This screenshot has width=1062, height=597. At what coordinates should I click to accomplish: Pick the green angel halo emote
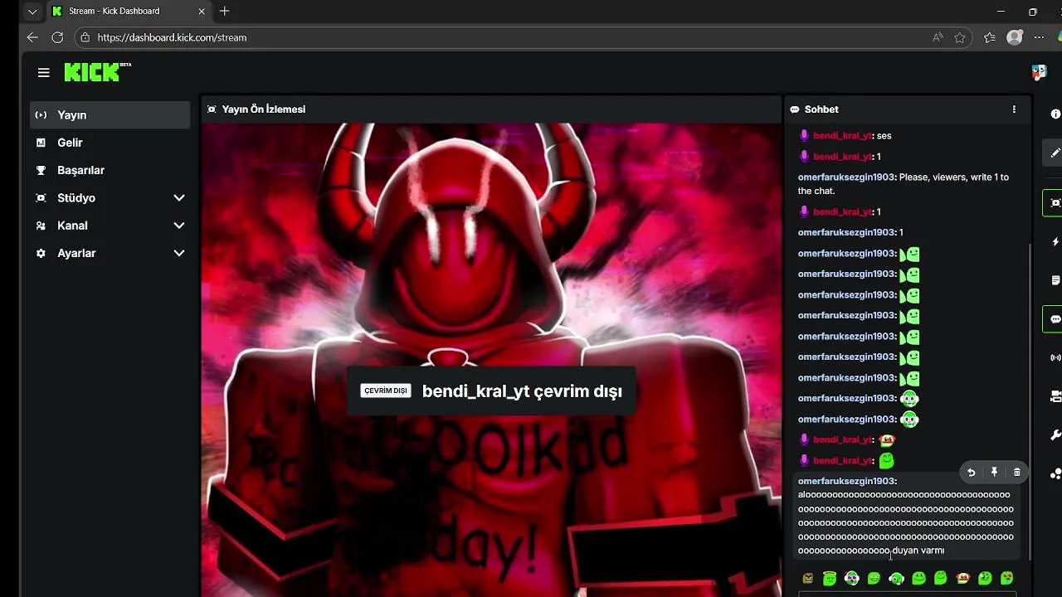click(830, 578)
